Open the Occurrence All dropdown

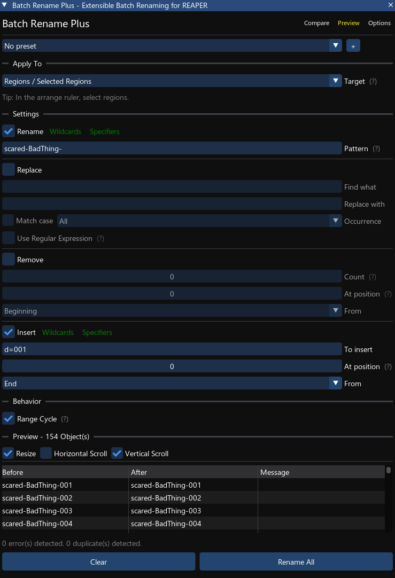coord(199,221)
